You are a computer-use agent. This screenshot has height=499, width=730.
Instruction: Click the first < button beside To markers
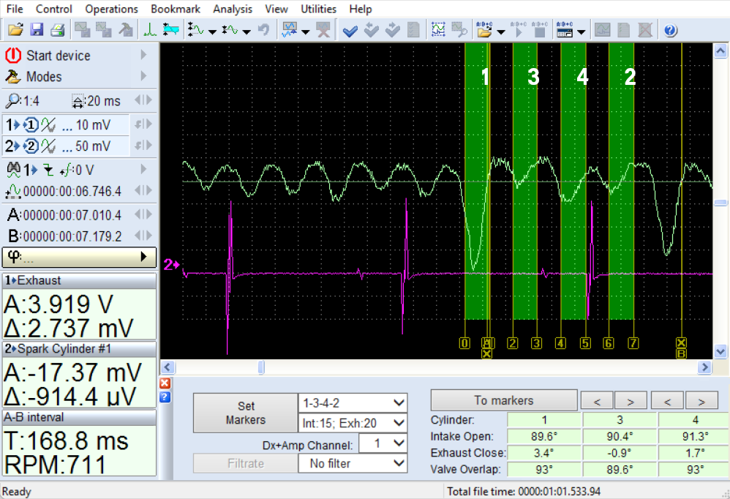click(x=597, y=401)
